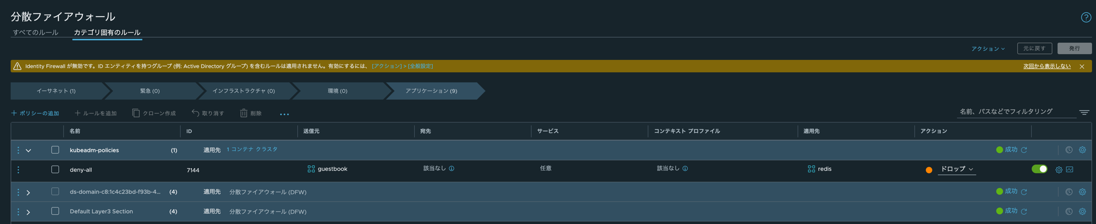Click 次回から表示しない link in warning banner
Image resolution: width=1096 pixels, height=224 pixels.
point(1046,66)
